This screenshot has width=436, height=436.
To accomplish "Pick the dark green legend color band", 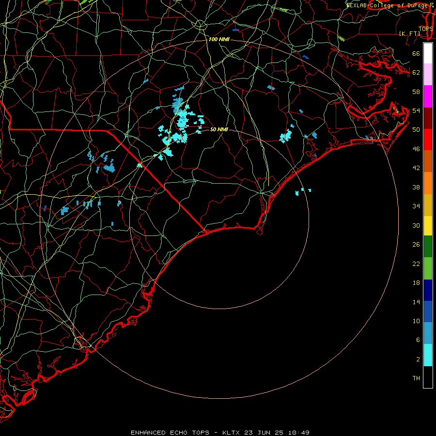I will coord(428,247).
